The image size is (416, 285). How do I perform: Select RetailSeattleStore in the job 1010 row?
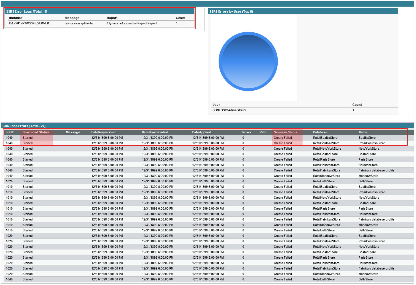(325, 187)
